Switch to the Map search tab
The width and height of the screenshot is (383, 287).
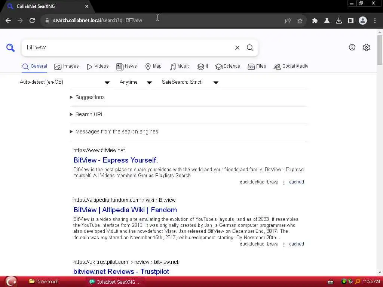(153, 67)
